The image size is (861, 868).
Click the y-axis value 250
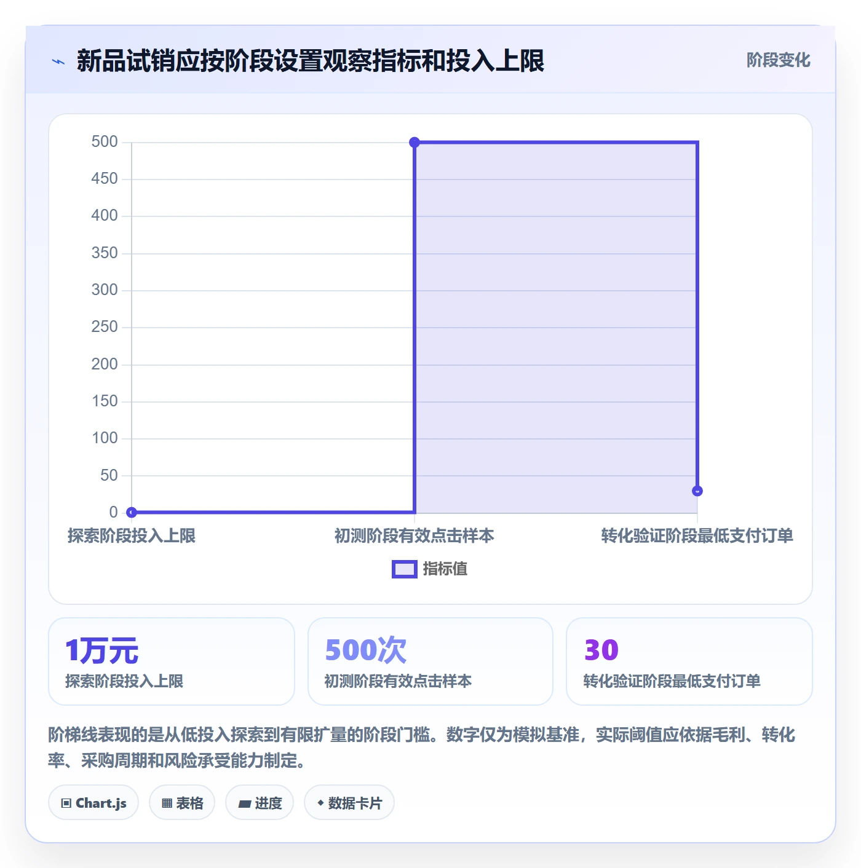pyautogui.click(x=105, y=327)
